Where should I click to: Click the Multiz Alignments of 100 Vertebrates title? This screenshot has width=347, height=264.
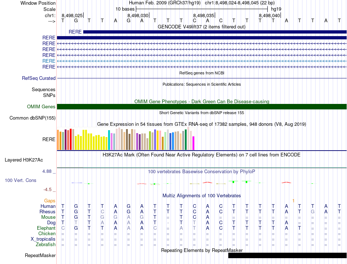pos(202,195)
